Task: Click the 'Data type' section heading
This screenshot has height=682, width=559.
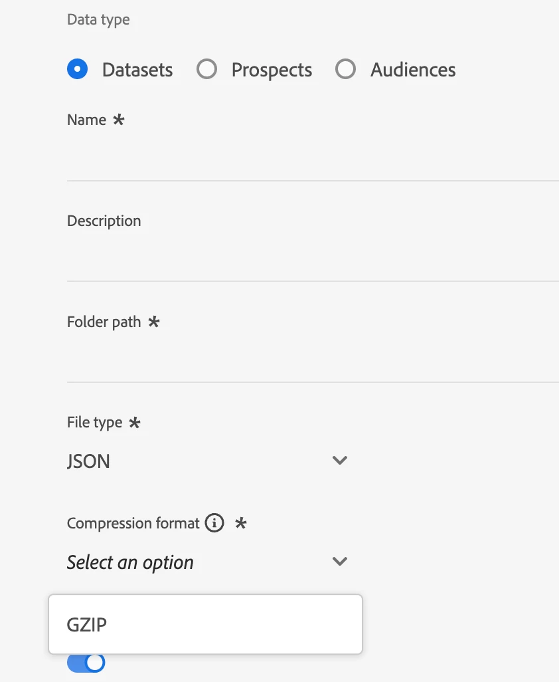Action: click(x=98, y=20)
